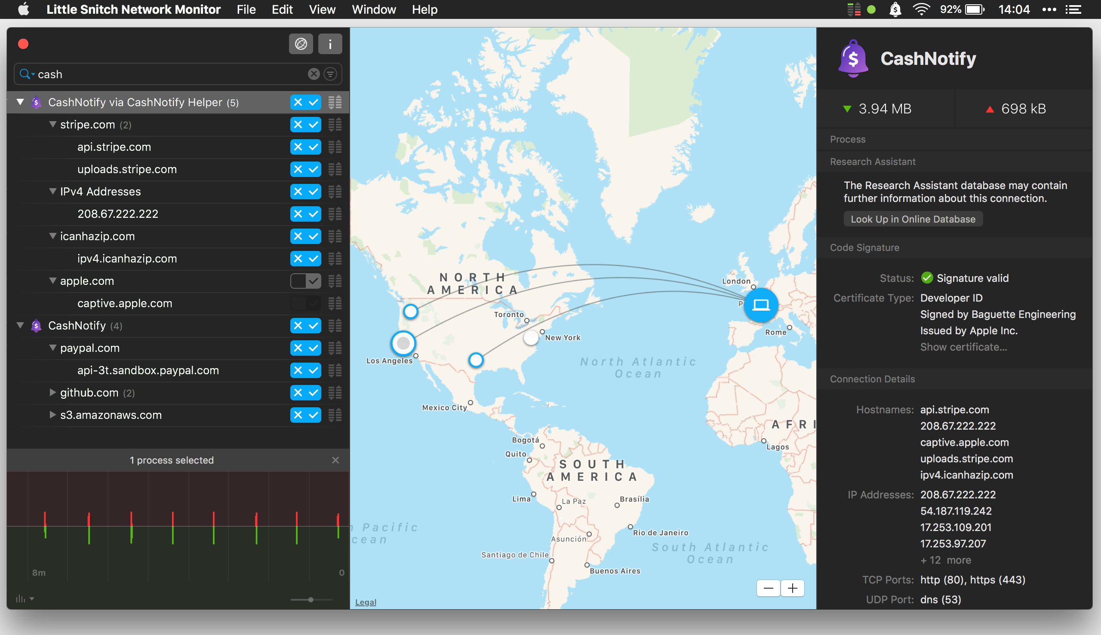
Task: Open CashNotify bell icon in menu bar
Action: tap(895, 9)
